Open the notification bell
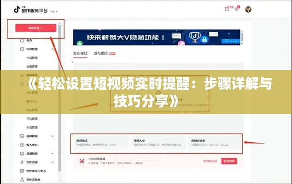 (237, 9)
